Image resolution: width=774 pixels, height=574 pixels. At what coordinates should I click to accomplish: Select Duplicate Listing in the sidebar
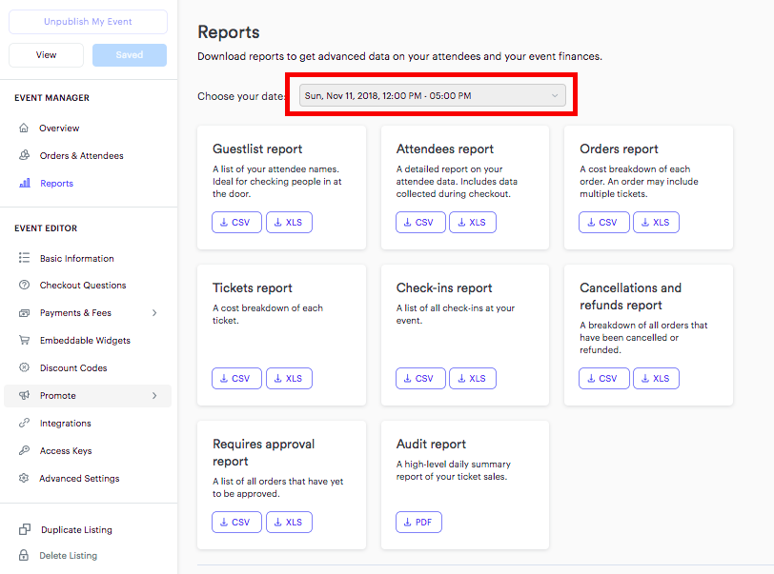[76, 529]
